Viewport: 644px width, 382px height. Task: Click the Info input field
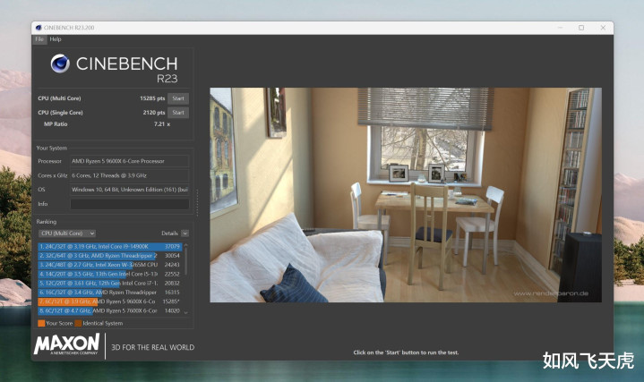click(129, 204)
